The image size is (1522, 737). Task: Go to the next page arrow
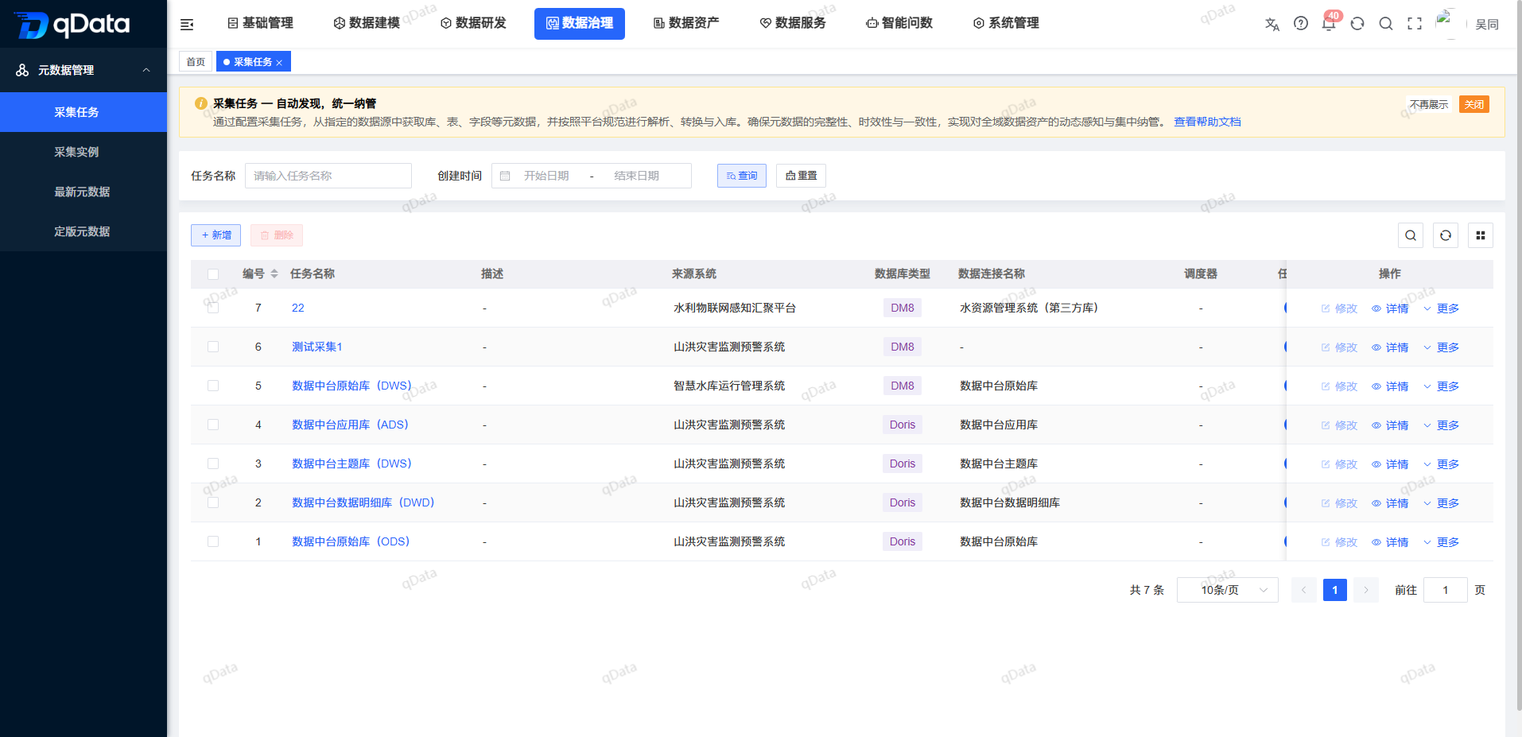[x=1366, y=590]
